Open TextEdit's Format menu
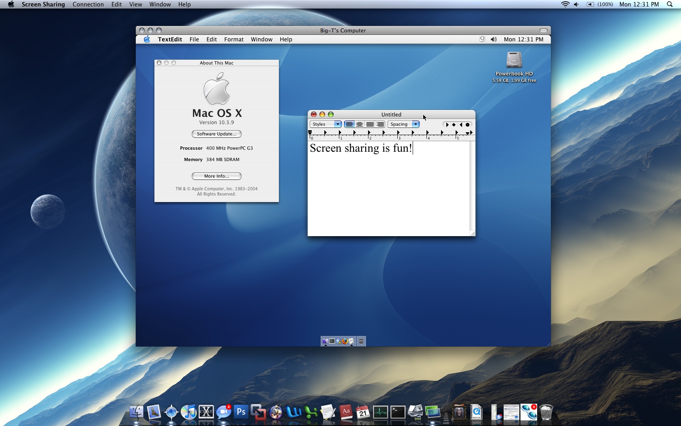The width and height of the screenshot is (681, 426). pos(234,39)
